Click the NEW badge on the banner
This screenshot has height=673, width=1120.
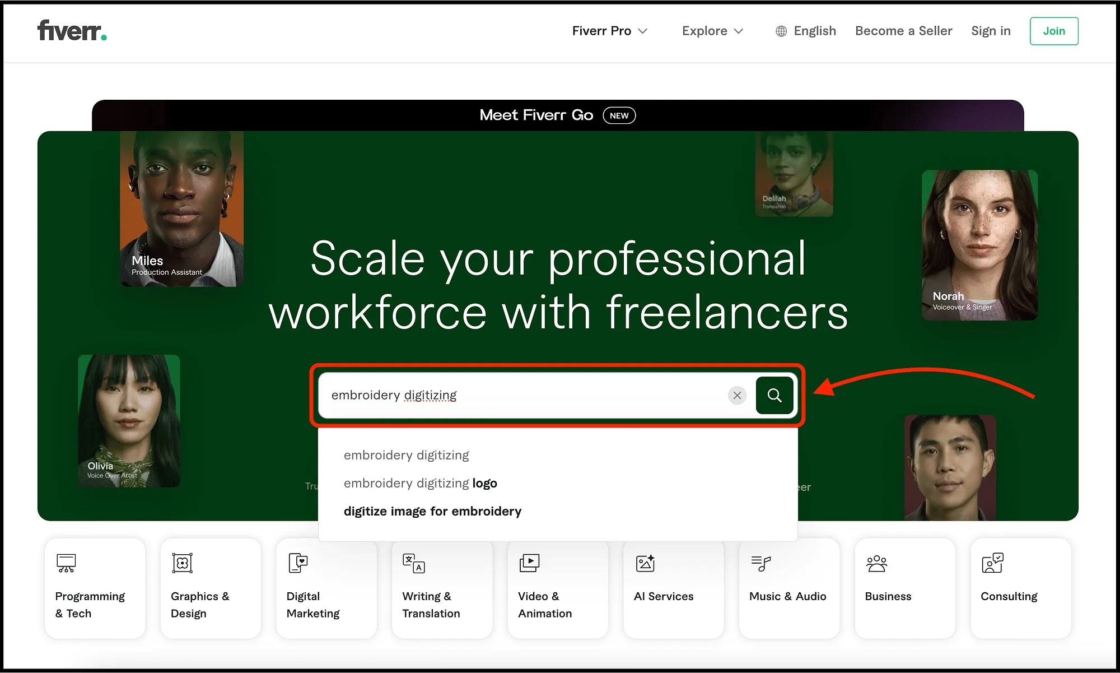click(619, 115)
